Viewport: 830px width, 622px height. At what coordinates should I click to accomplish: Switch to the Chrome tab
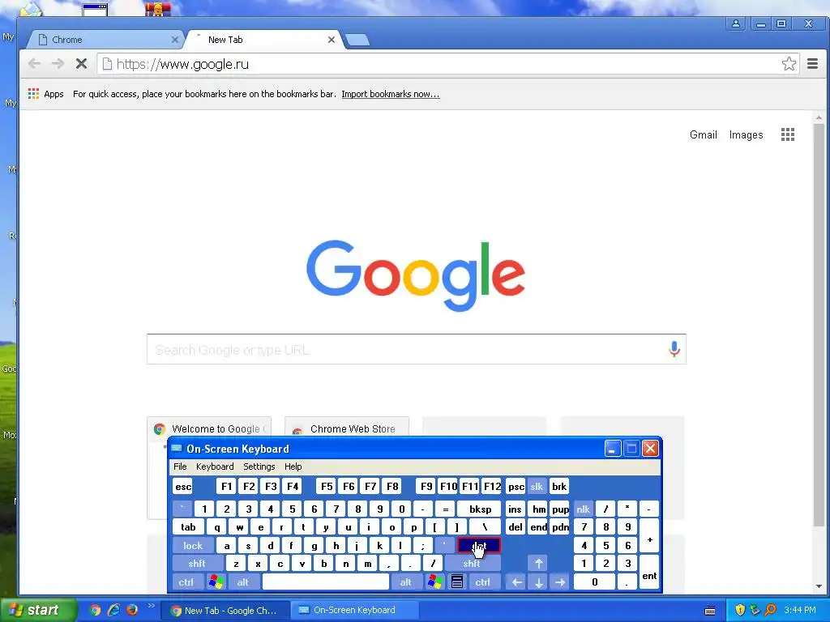point(106,40)
